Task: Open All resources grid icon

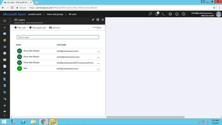Action: pos(5,40)
